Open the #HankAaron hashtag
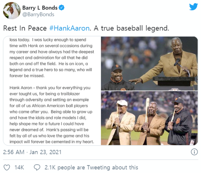Image resolution: width=201 pixels, height=173 pixels. click(69, 28)
